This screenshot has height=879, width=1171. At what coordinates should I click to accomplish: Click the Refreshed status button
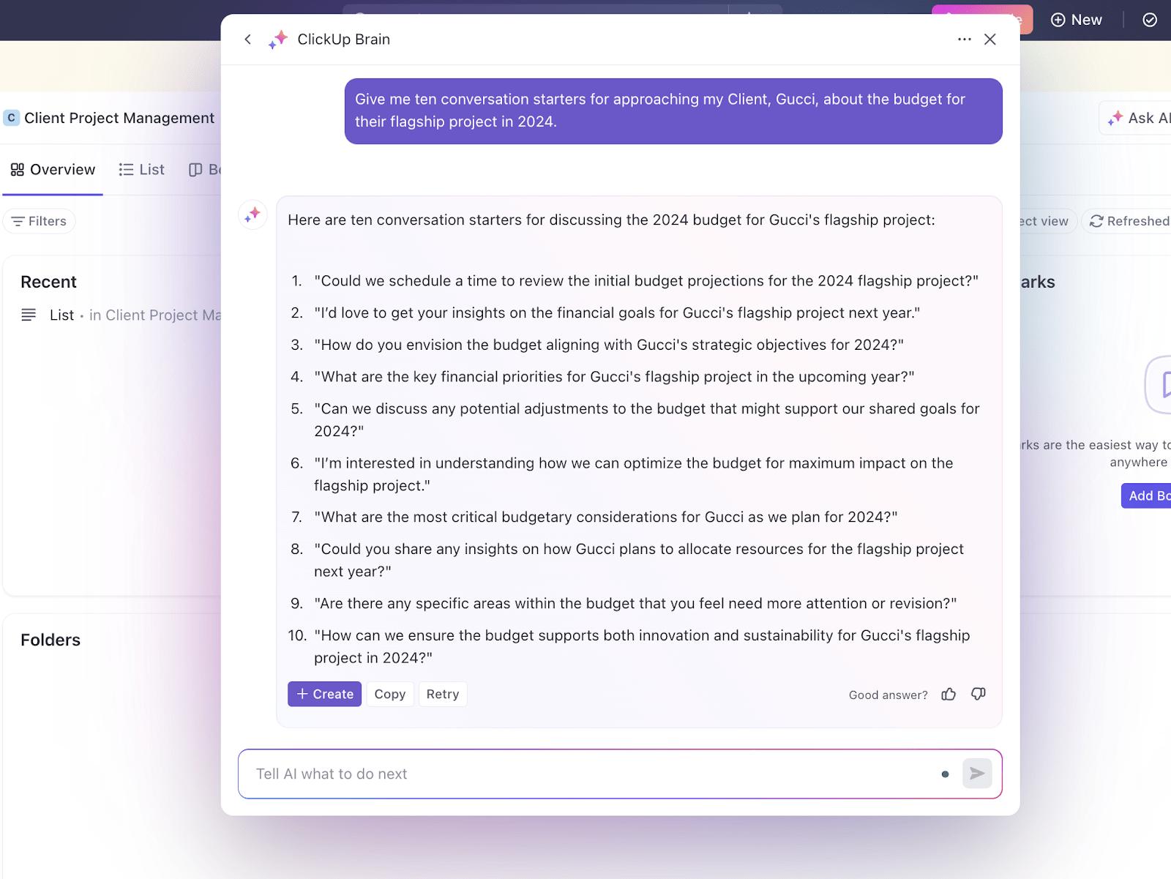click(x=1128, y=221)
